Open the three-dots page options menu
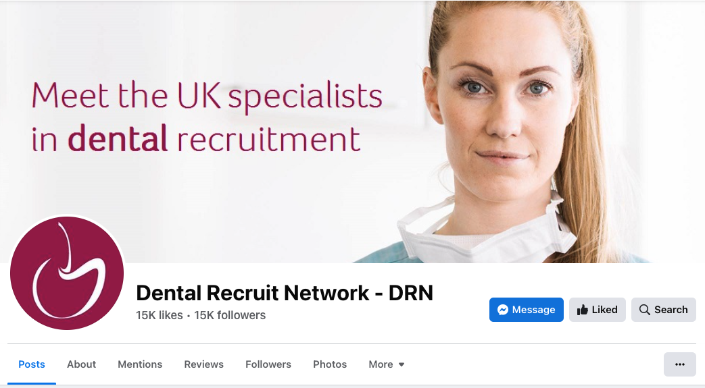Screen dimensions: 705x388 [680, 364]
